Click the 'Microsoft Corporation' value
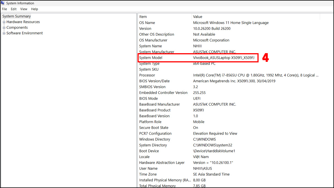The width and height of the screenshot is (334, 188). (x=211, y=40)
